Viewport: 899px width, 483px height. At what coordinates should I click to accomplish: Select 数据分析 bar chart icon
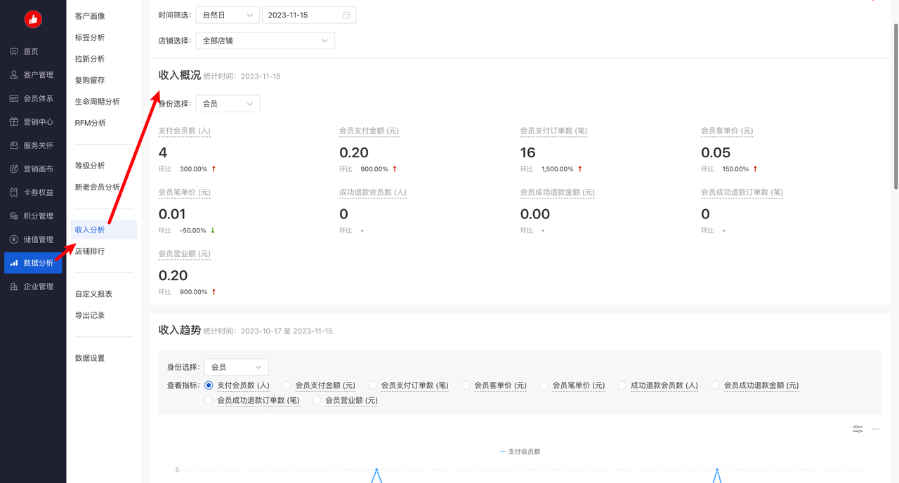click(14, 263)
